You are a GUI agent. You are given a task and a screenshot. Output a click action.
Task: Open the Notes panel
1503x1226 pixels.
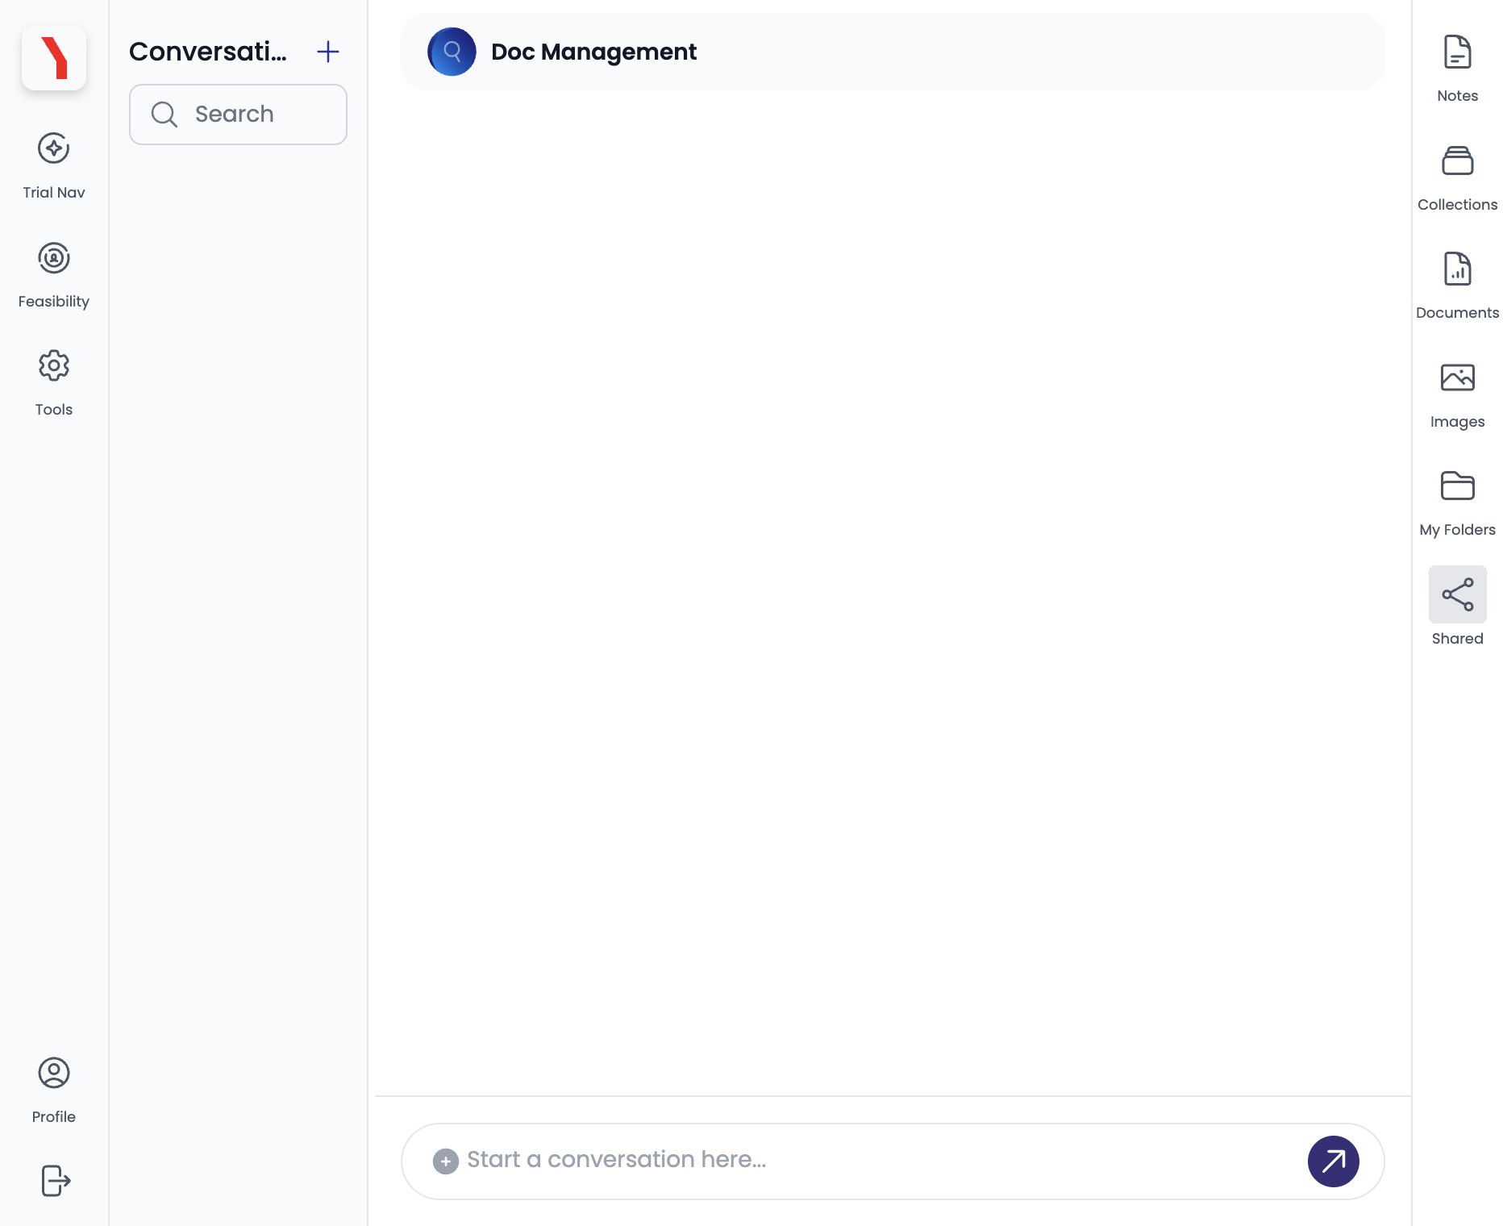point(1458,69)
